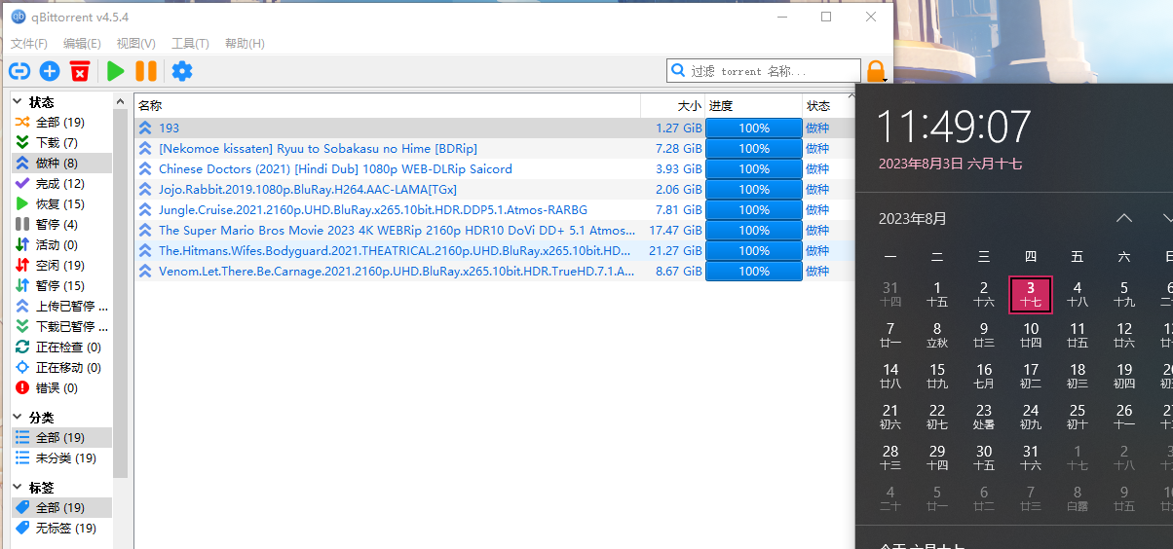Image resolution: width=1173 pixels, height=549 pixels.
Task: Sort by the 大小 column header
Action: pos(672,106)
